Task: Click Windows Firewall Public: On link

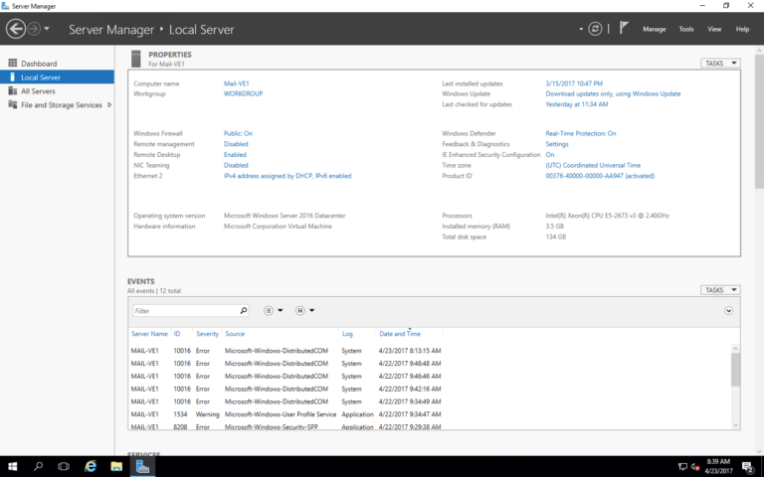Action: point(238,133)
